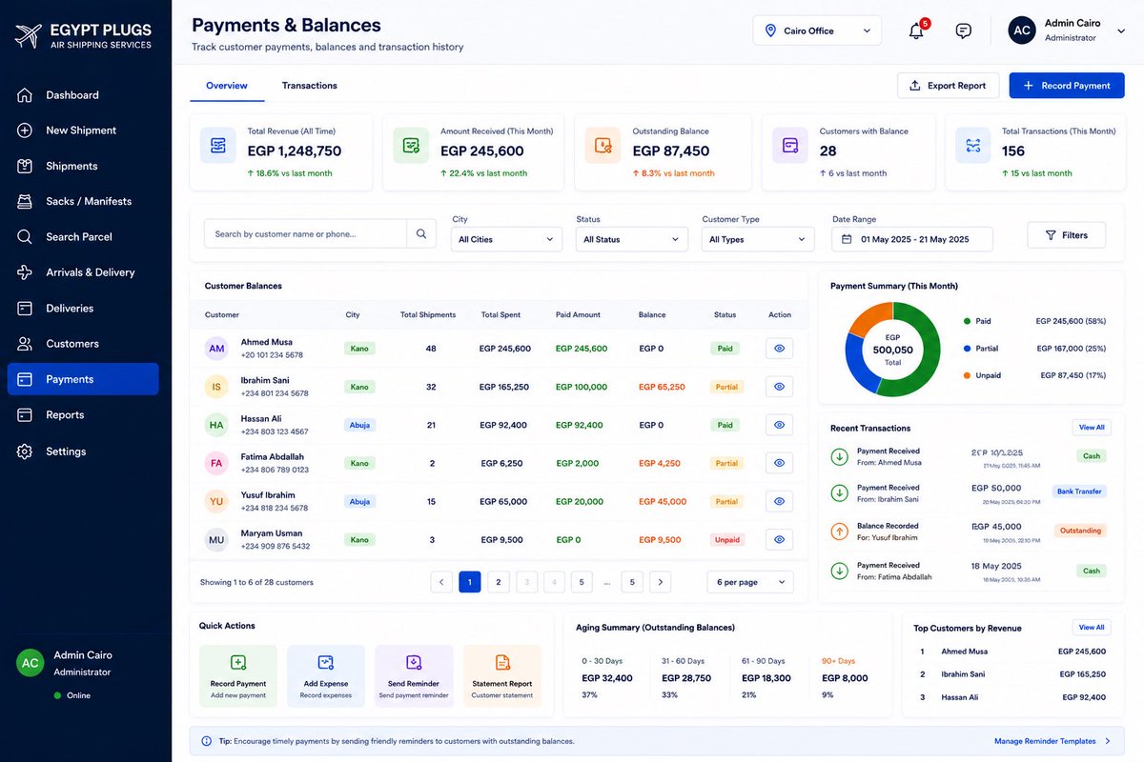Click the Amount Received card icon
Image resolution: width=1144 pixels, height=762 pixels.
(411, 146)
